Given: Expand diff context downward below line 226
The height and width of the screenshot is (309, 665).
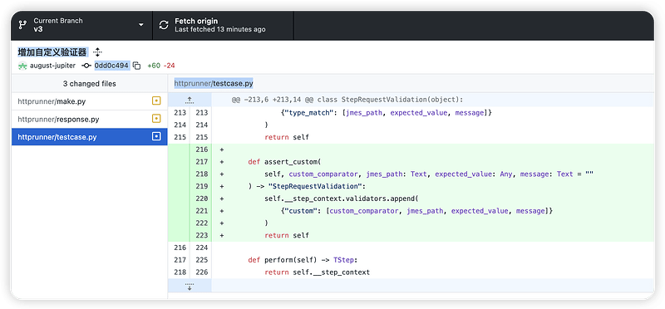Looking at the screenshot, I should coord(190,285).
